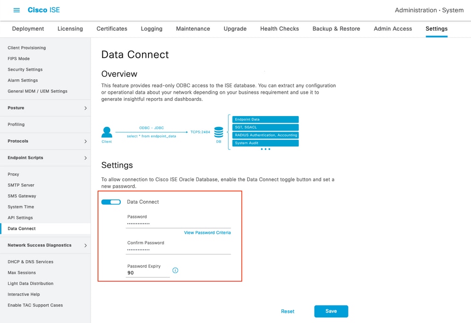Switch to the Licensing tab
The width and height of the screenshot is (471, 323).
[70, 29]
